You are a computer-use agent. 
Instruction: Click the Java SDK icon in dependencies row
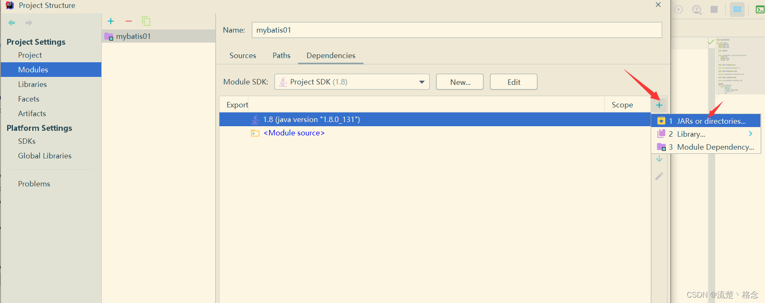[x=255, y=120]
